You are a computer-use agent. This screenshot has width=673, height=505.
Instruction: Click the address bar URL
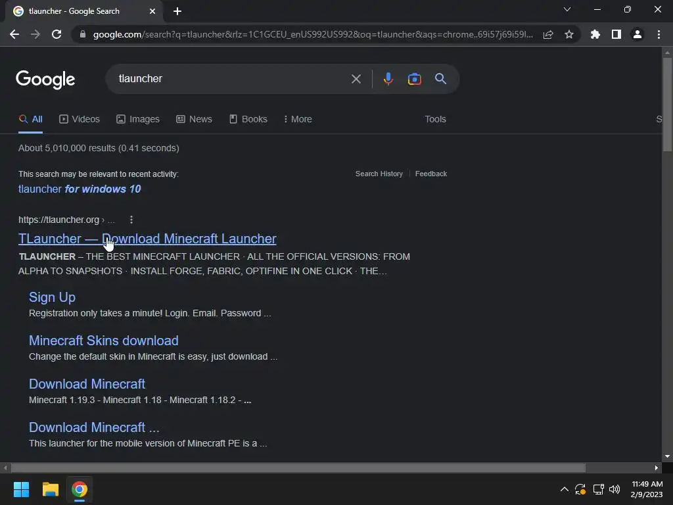[313, 34]
